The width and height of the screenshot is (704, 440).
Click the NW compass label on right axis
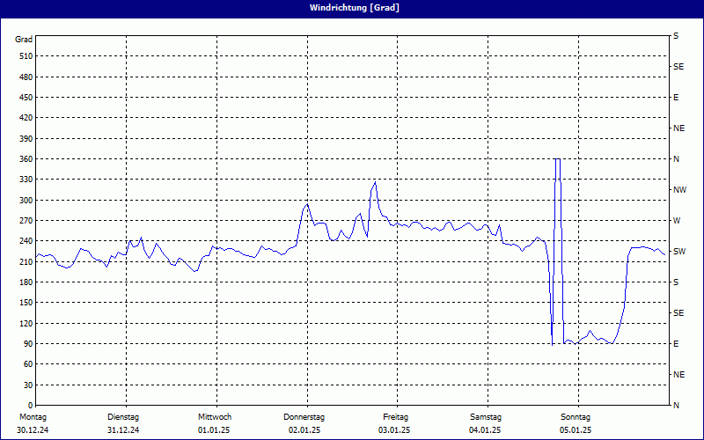click(x=679, y=190)
